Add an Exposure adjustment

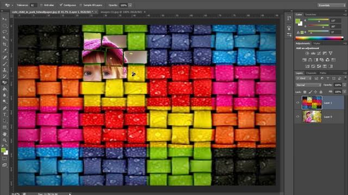click(325, 53)
